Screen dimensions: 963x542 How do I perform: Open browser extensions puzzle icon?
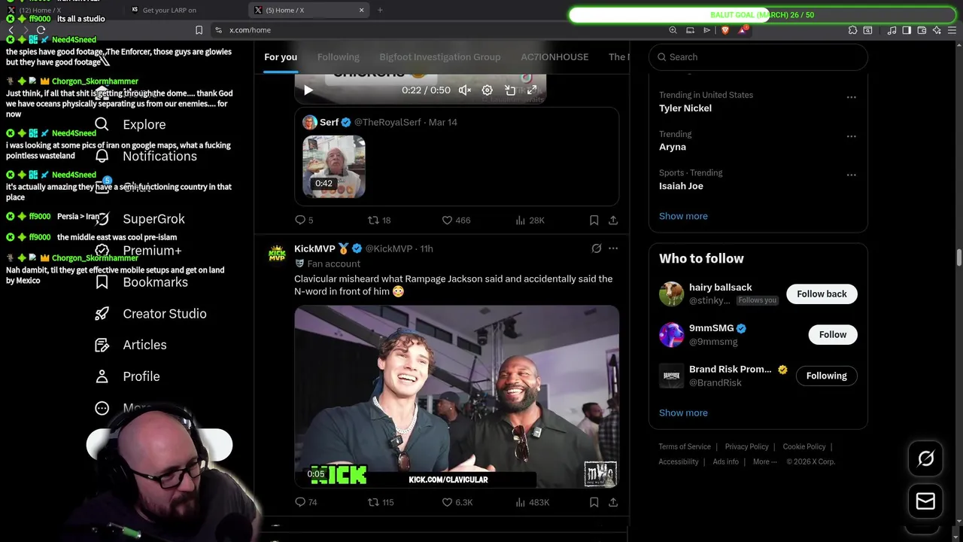tap(852, 30)
